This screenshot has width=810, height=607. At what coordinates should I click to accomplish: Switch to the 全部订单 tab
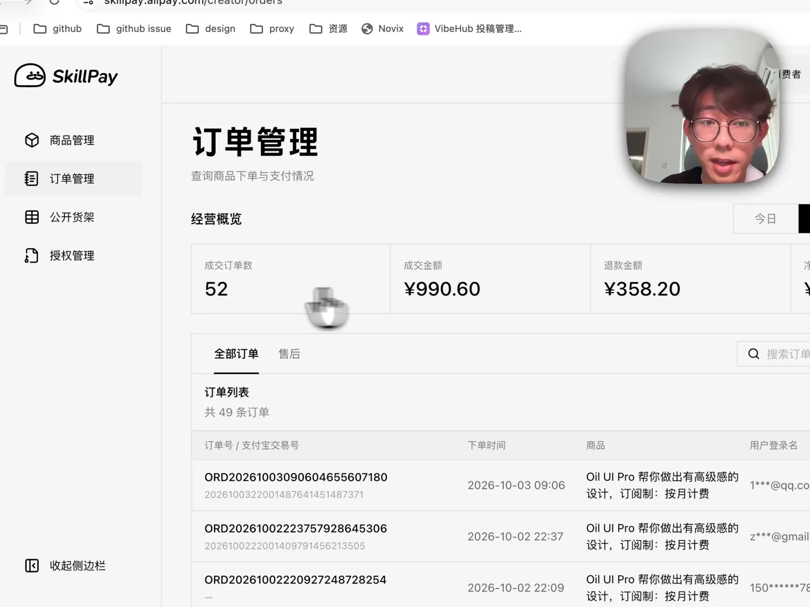[x=236, y=354]
